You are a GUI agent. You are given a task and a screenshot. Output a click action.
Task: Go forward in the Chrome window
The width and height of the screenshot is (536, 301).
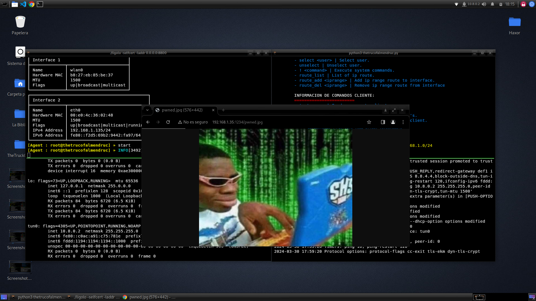tap(158, 122)
